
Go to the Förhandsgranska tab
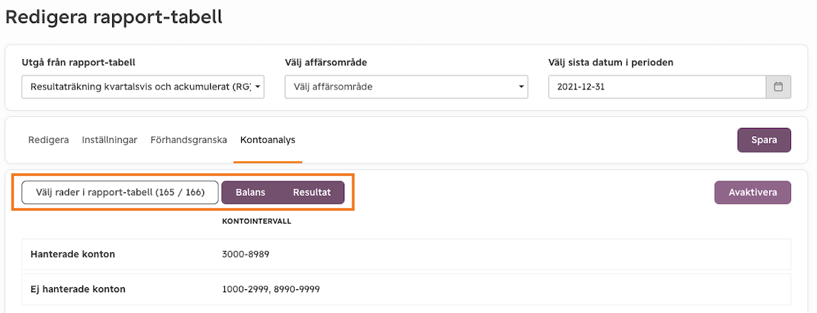188,140
